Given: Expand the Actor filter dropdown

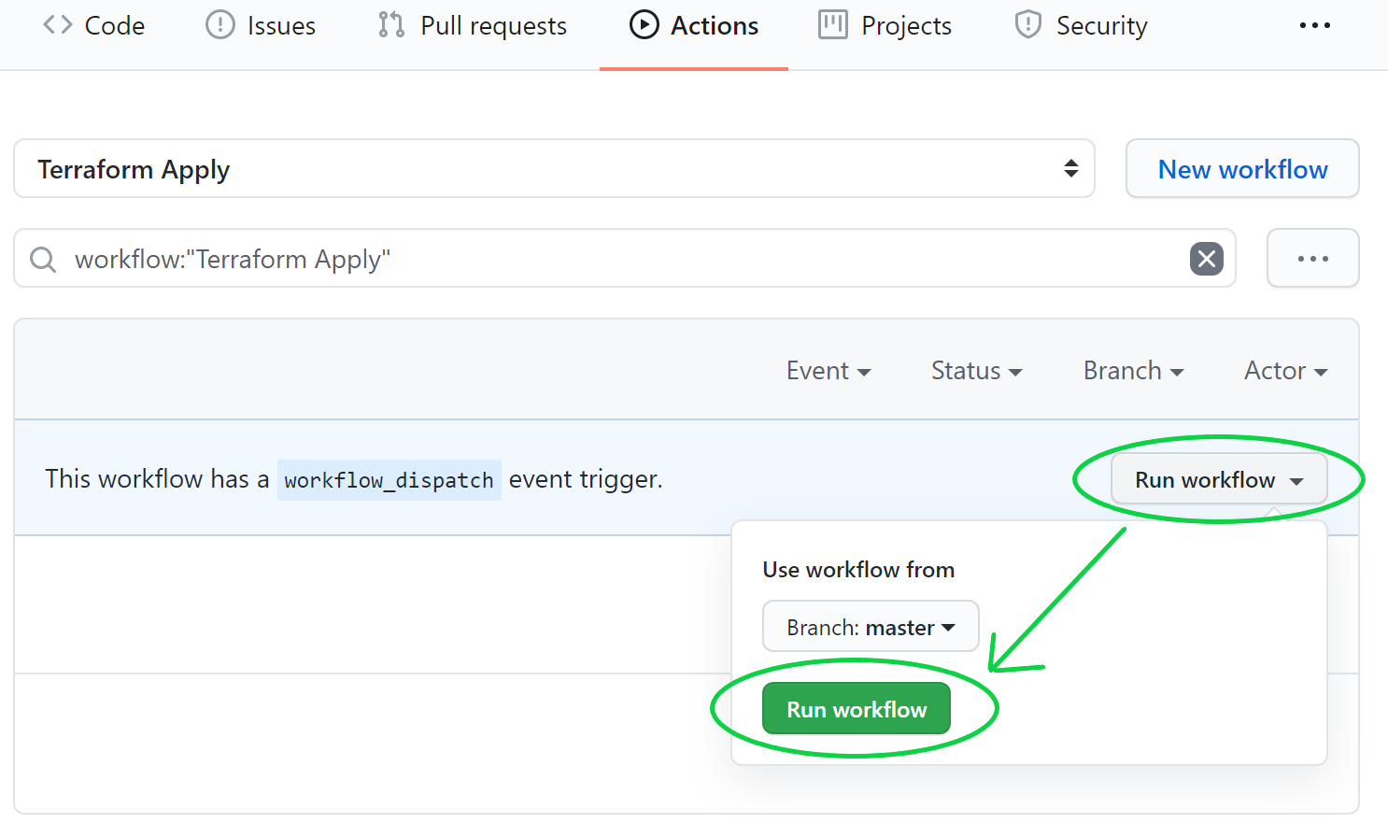Looking at the screenshot, I should point(1285,371).
